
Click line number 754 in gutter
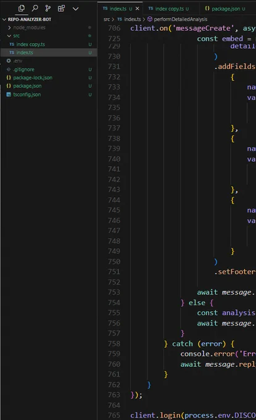114,303
